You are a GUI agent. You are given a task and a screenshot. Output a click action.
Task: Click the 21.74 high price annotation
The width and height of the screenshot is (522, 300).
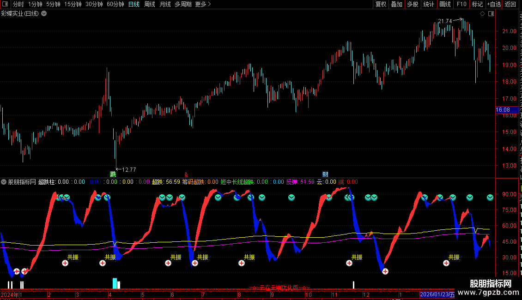tap(445, 21)
